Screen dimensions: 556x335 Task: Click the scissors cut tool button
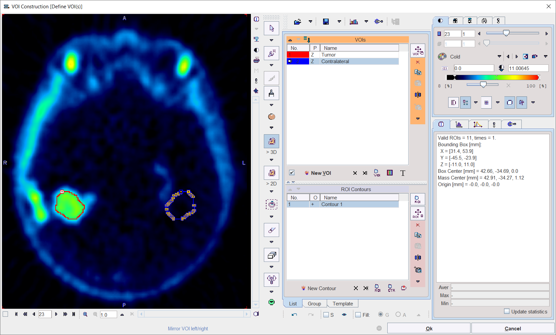(272, 279)
